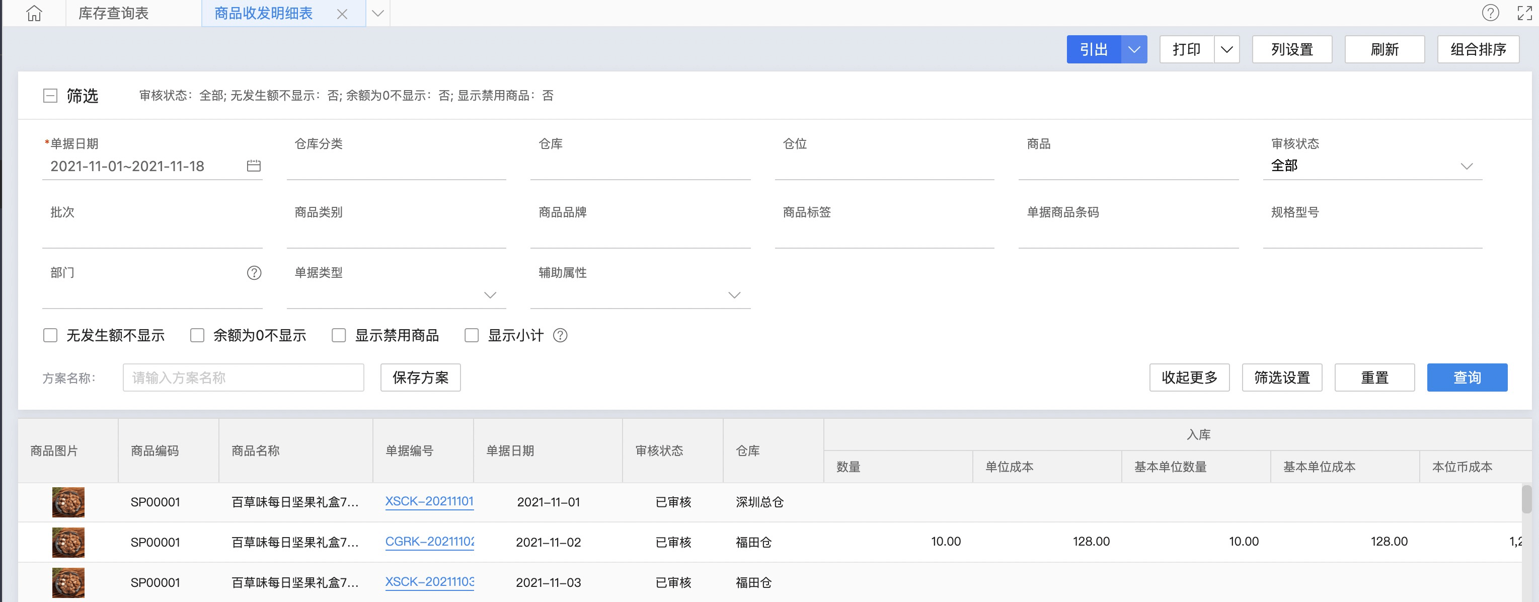The width and height of the screenshot is (1539, 602).
Task: Collapse the 筛选 panel with the minus icon
Action: pyautogui.click(x=50, y=96)
